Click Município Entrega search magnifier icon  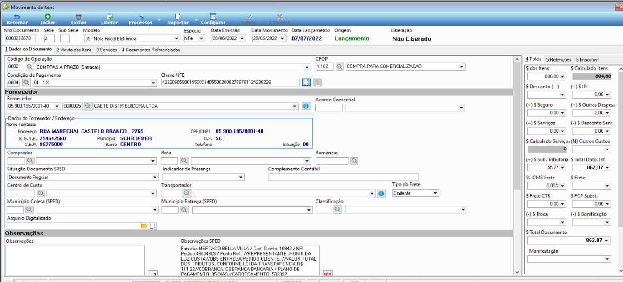coord(184,210)
